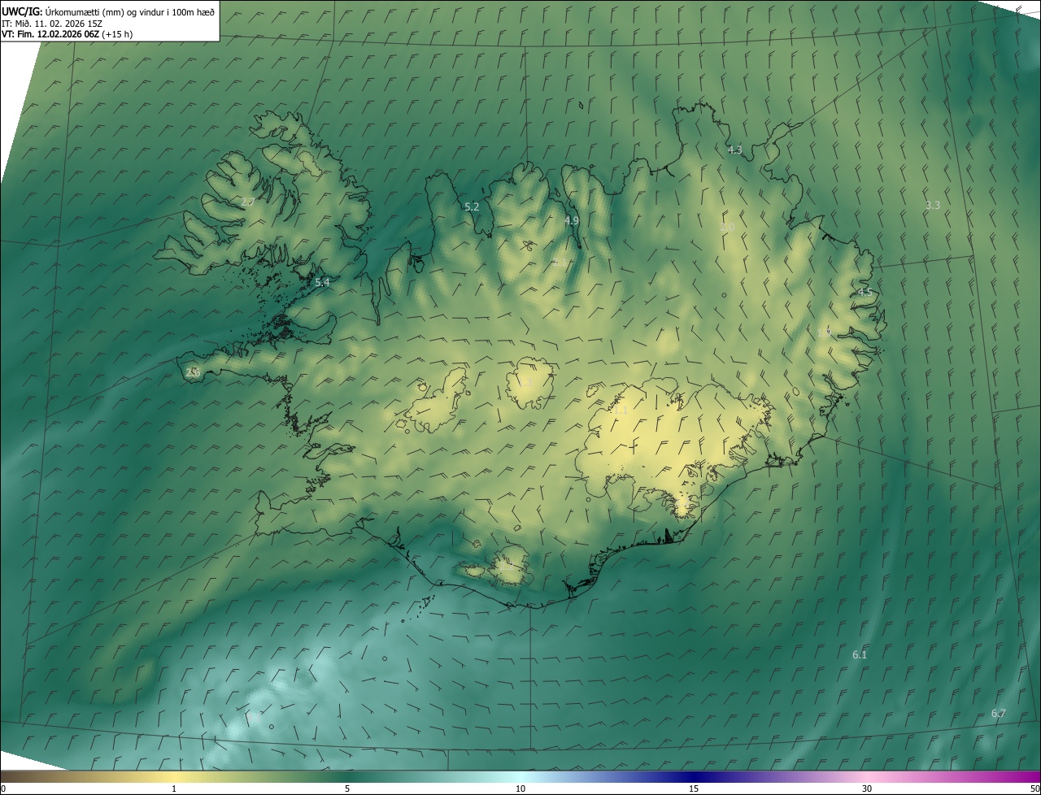Screen dimensions: 1041x795
Task: Click the 4.9 value label on the map
Action: (572, 220)
